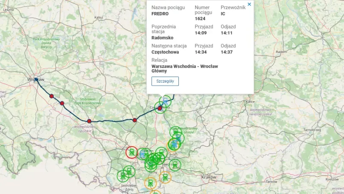344x194 pixels.
Task: Click the second red station dot southeast of Wrocław
Action: pos(62,103)
